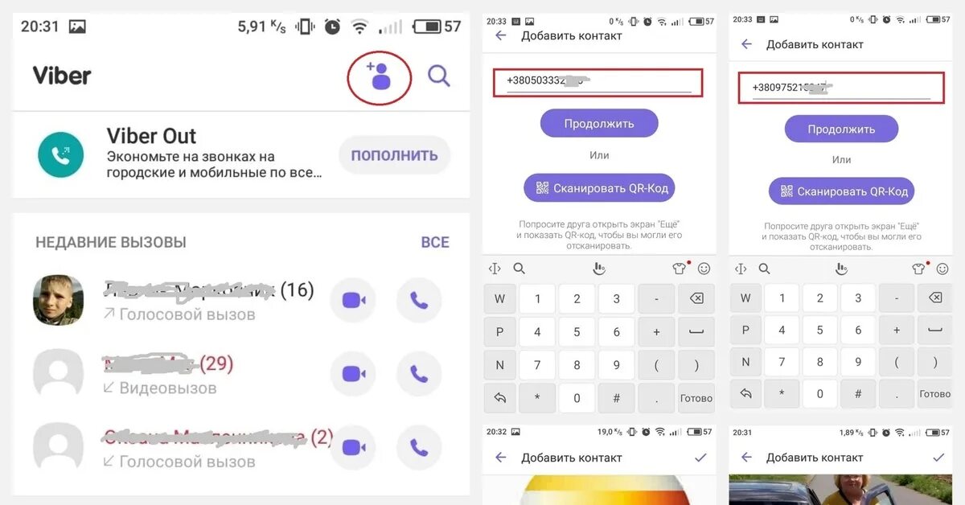Tap the add contact icon circled in red
The image size is (965, 505).
tap(379, 76)
